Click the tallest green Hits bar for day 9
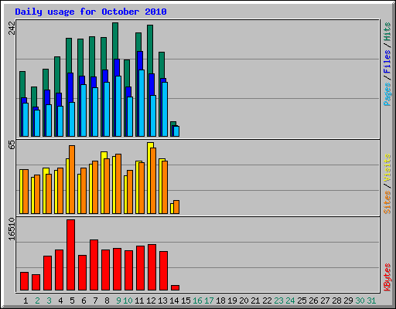396x309 pixels. (x=115, y=41)
